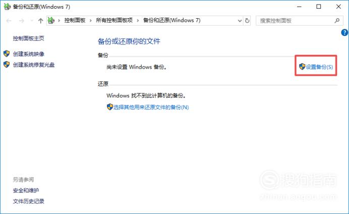This screenshot has width=349, height=214.
Task: Open 控制面板主页 link
Action: 28,38
